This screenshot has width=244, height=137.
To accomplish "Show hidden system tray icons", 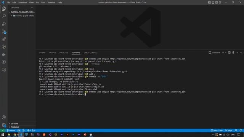I will pos(213,135).
